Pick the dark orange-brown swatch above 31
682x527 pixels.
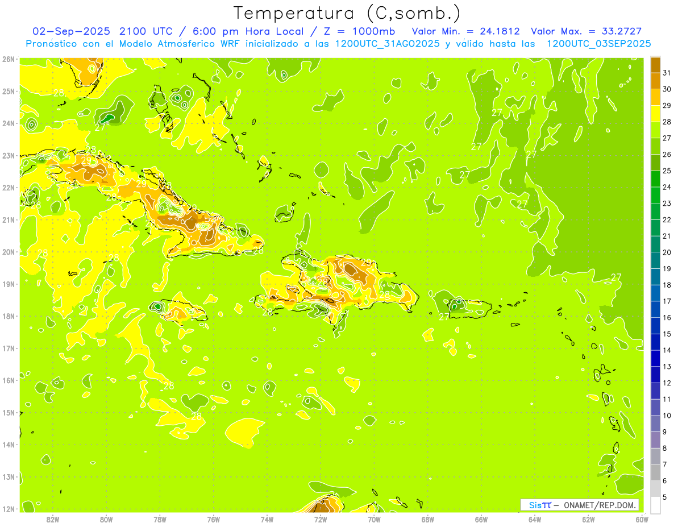655,65
